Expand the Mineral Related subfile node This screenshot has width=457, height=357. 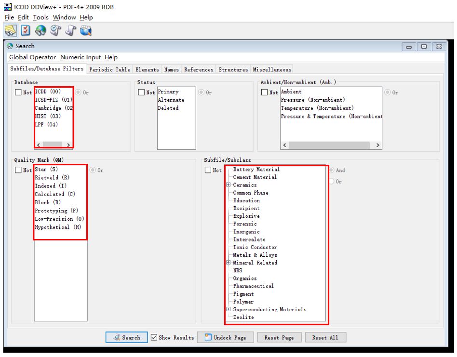coord(228,263)
